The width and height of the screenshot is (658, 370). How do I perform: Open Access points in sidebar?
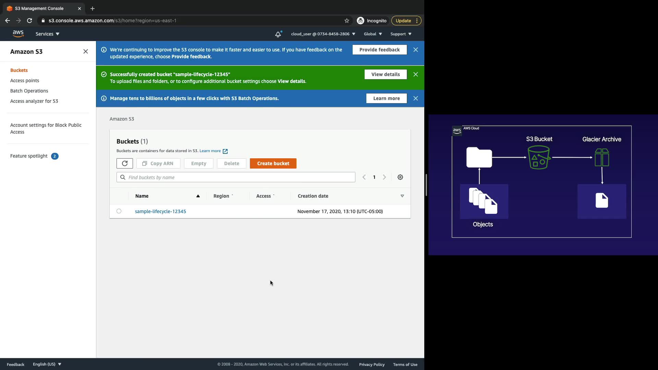click(x=25, y=81)
